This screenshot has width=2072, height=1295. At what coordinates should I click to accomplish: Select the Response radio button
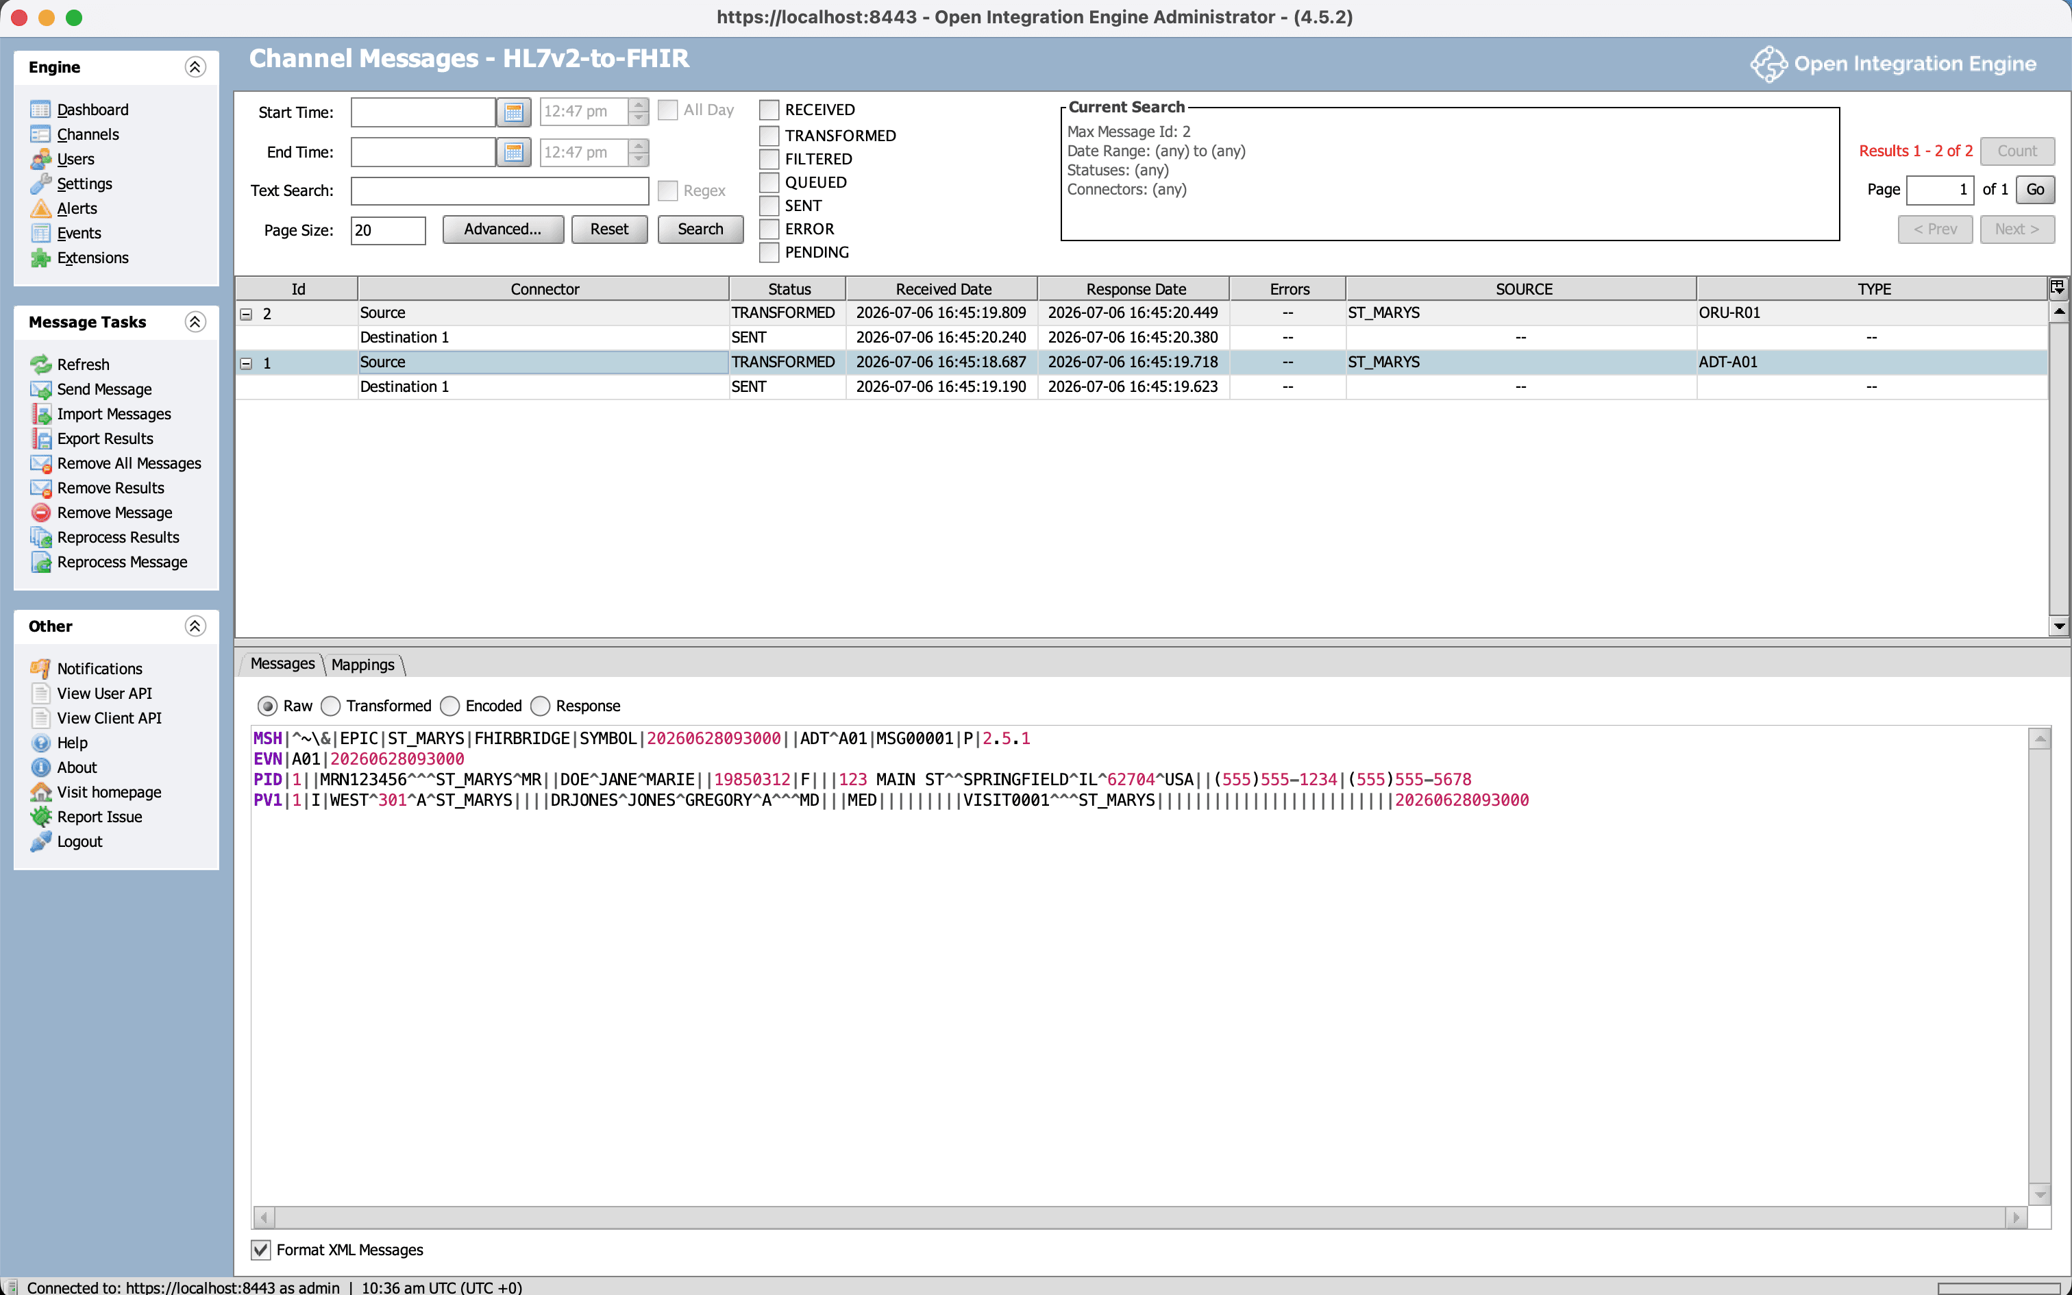click(x=540, y=706)
